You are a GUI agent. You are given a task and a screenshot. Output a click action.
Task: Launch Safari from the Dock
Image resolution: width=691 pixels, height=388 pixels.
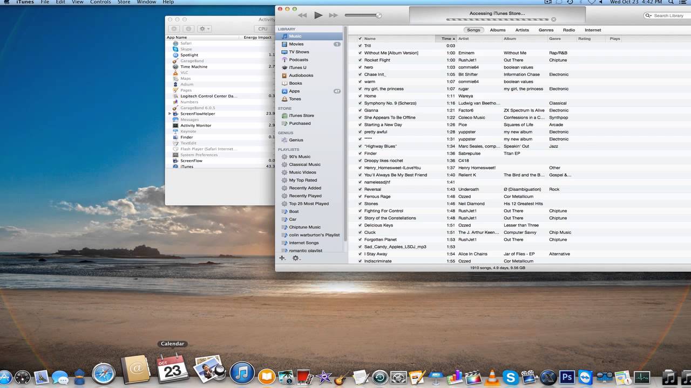point(104,373)
